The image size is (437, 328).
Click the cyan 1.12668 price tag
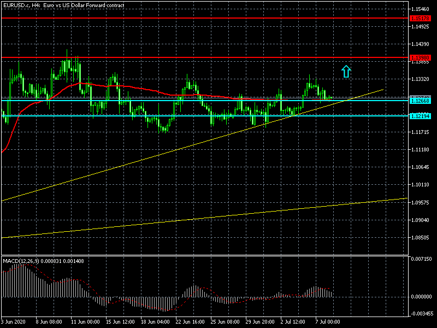(421, 101)
